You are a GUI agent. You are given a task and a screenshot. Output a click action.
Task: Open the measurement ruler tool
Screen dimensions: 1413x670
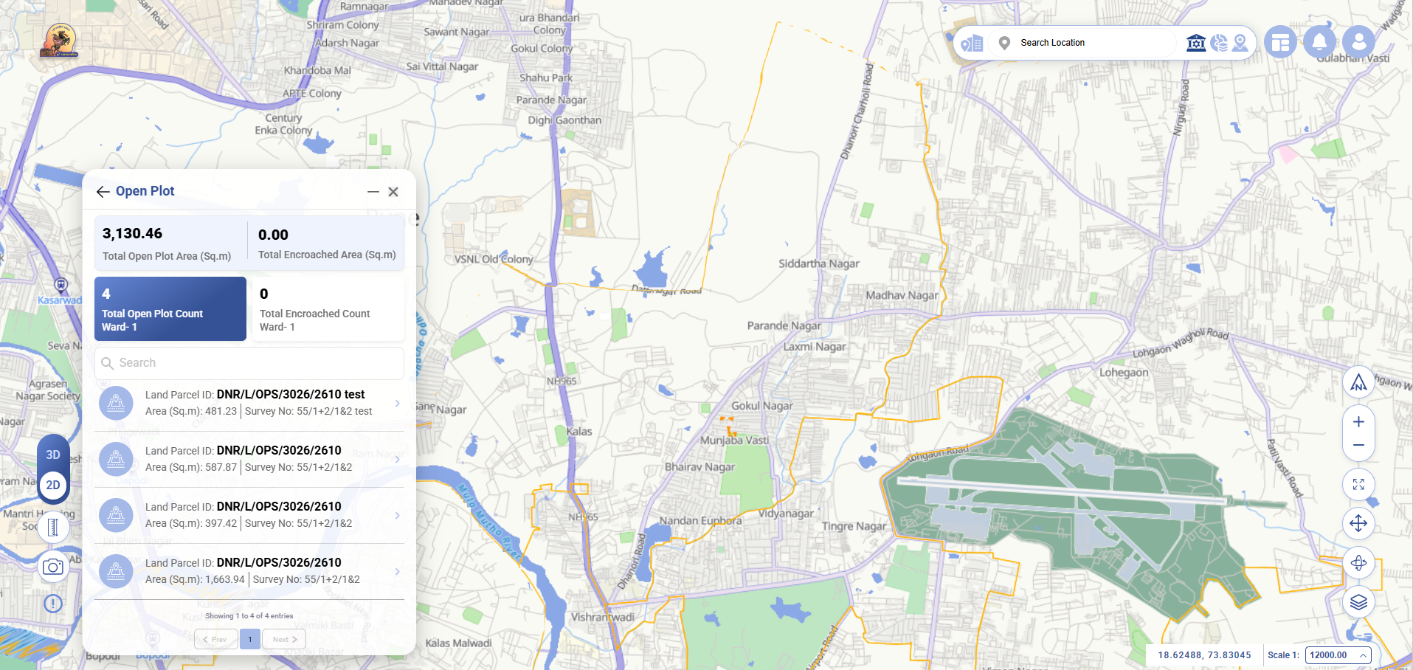[x=53, y=528]
